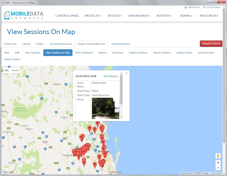
Task: Zoom out the map with minus button
Action: click(218, 168)
